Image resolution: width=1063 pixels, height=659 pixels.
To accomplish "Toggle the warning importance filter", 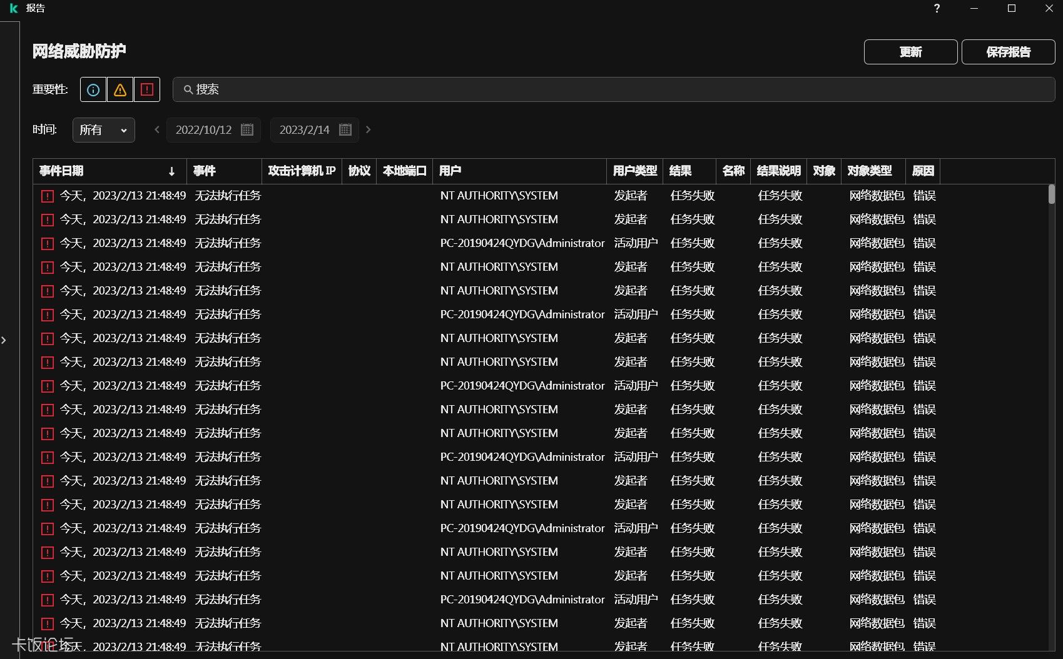I will click(120, 89).
